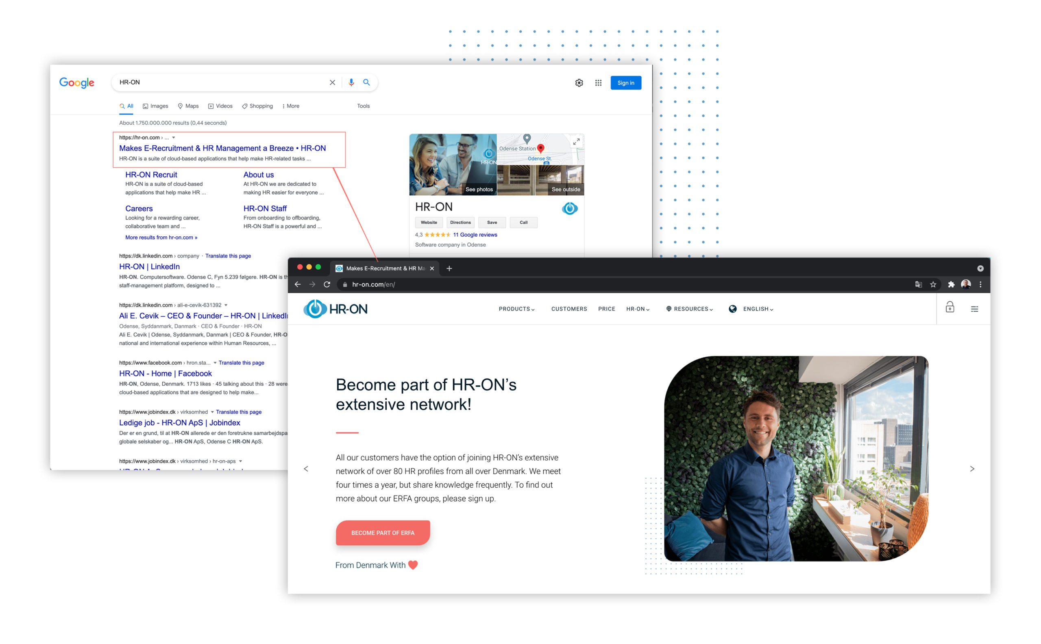
Task: Switch to Videos results tab
Action: [x=220, y=106]
